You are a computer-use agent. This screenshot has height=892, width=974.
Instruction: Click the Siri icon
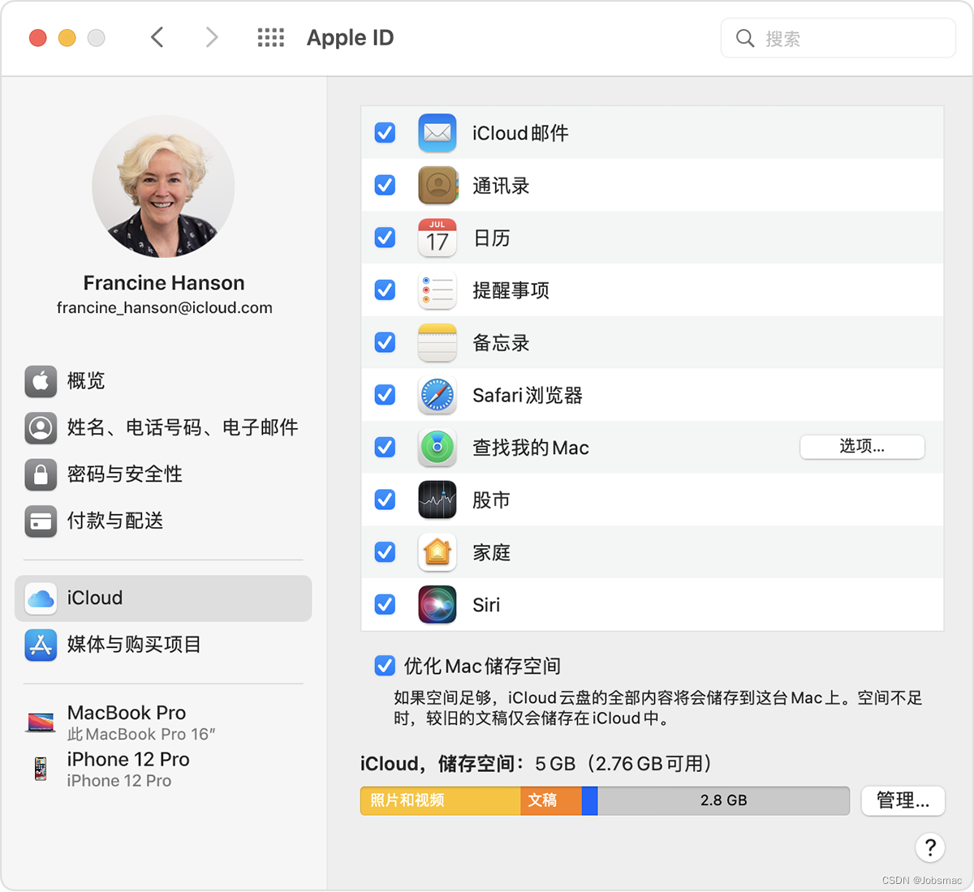pyautogui.click(x=437, y=605)
